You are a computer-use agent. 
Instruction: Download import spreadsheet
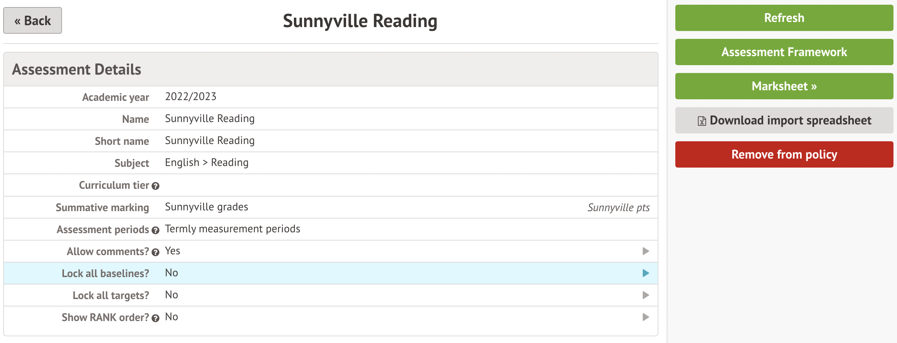(x=784, y=120)
